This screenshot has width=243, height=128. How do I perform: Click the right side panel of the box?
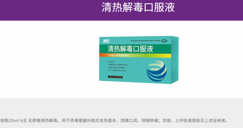tap(175, 60)
